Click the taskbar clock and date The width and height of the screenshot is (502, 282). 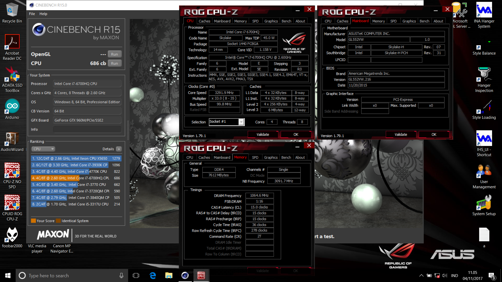click(472, 275)
